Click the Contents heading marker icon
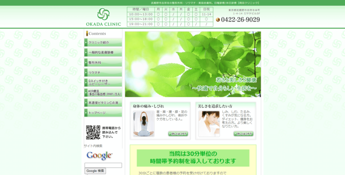345x175 pixels. pos(87,34)
